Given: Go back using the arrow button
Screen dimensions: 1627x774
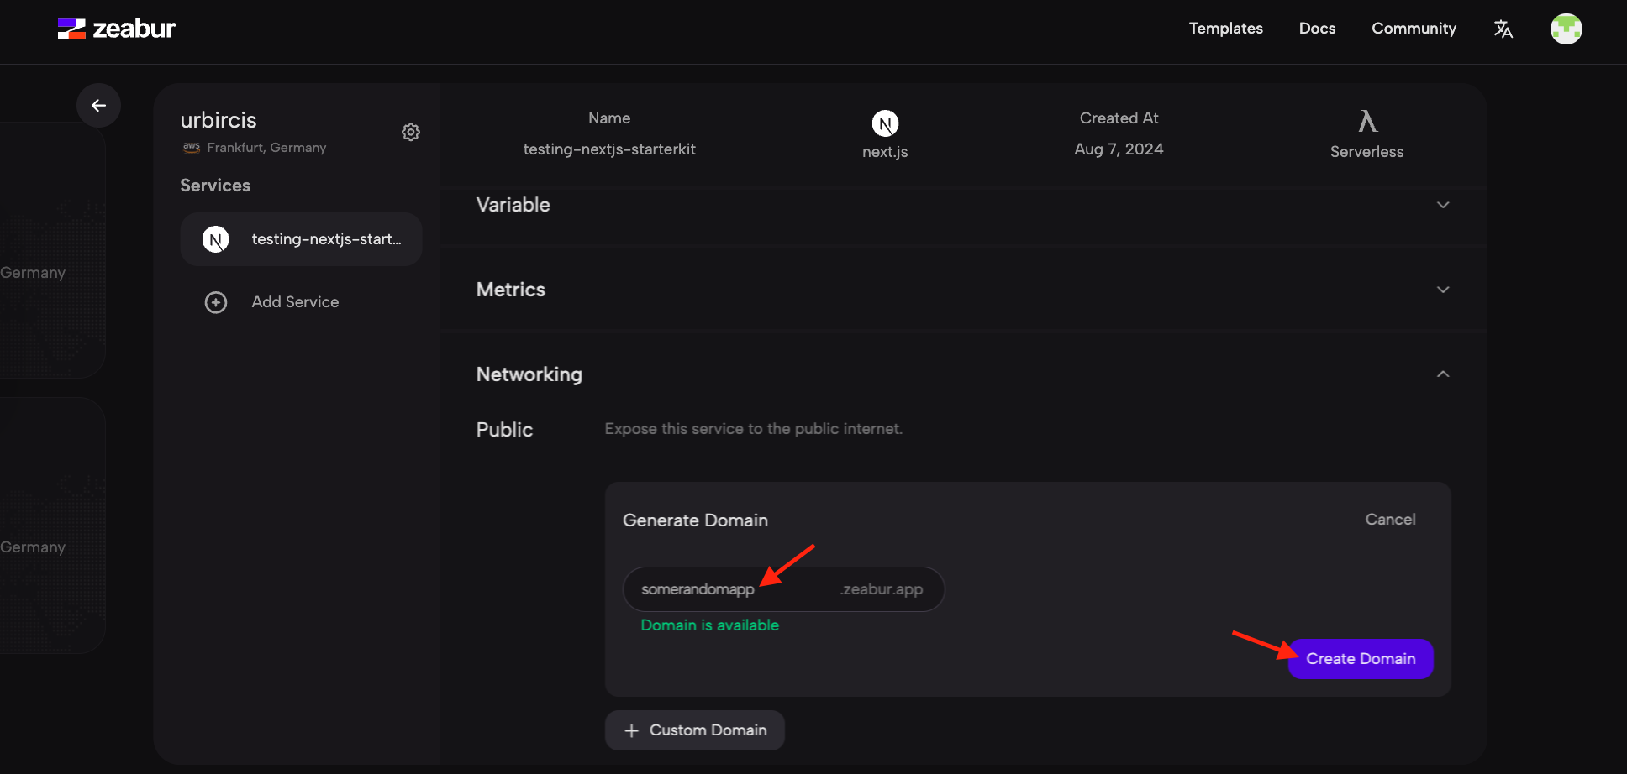Looking at the screenshot, I should [x=98, y=105].
